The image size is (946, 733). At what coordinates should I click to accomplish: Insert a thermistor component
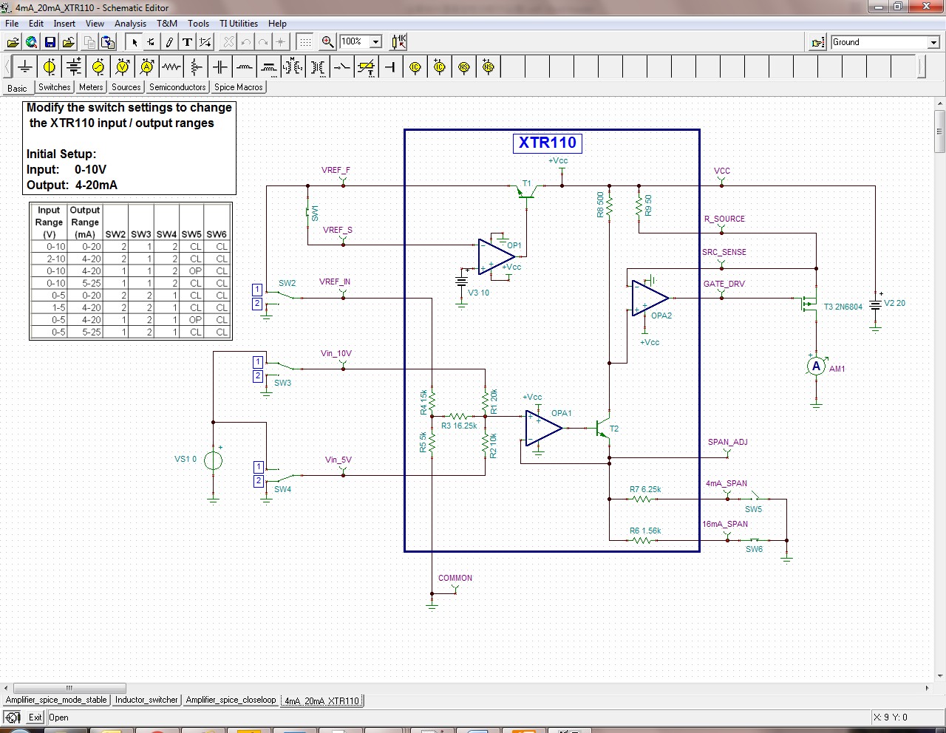point(367,67)
